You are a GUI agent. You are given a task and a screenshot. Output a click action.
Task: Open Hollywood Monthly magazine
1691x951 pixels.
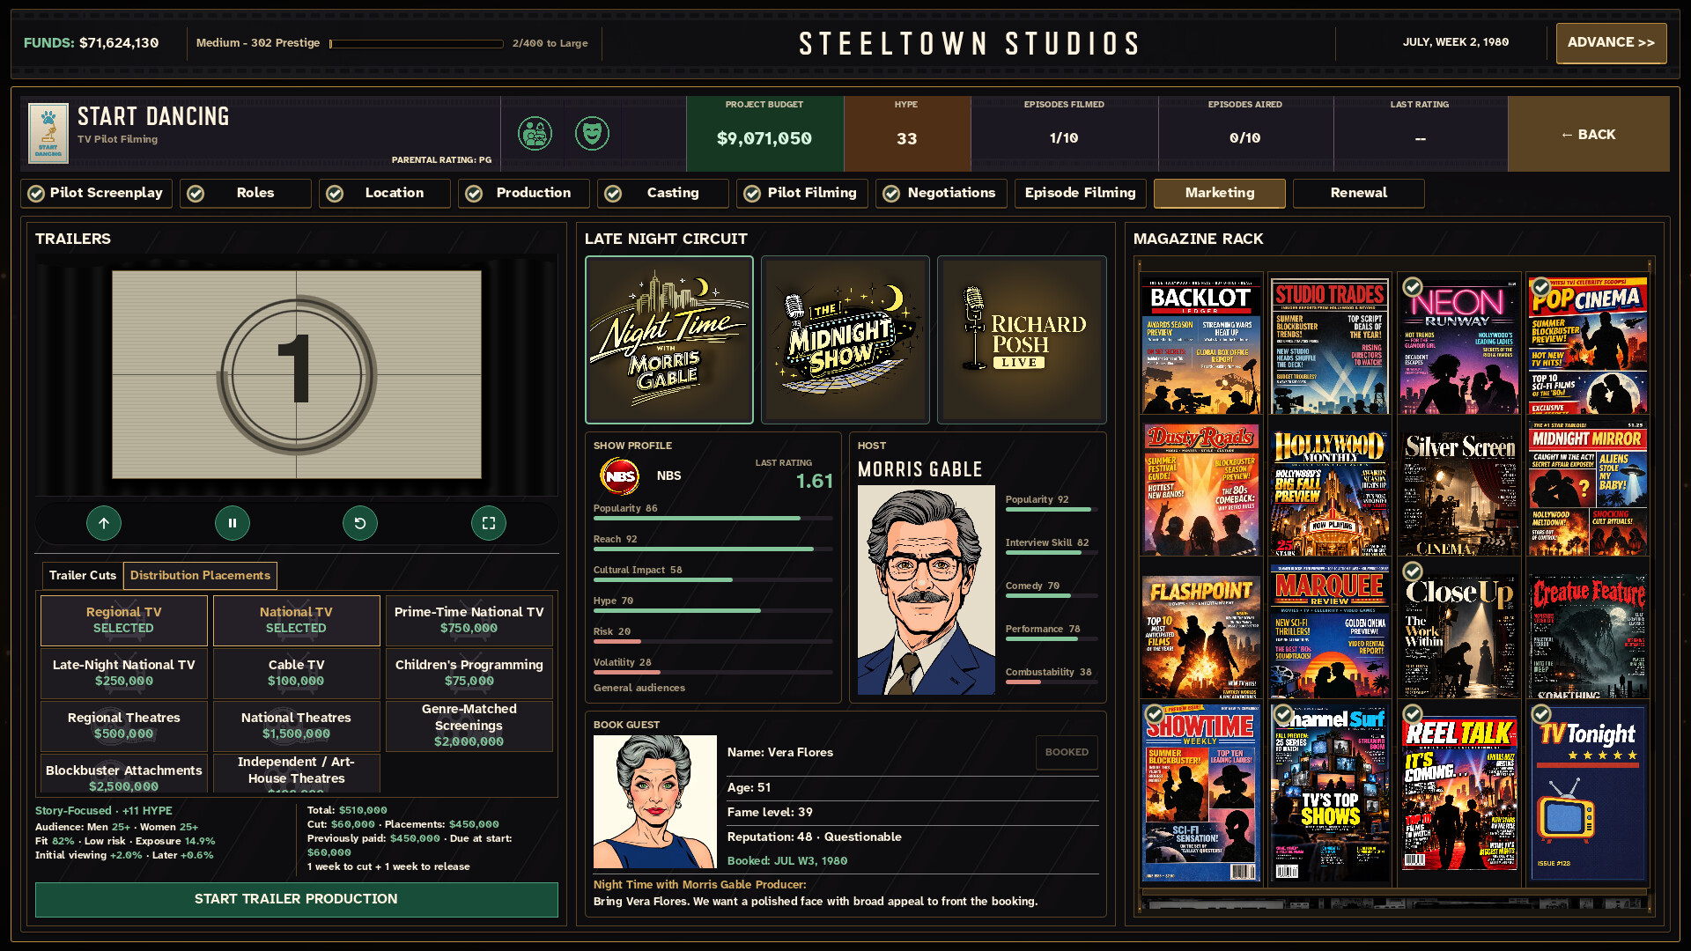(x=1330, y=489)
